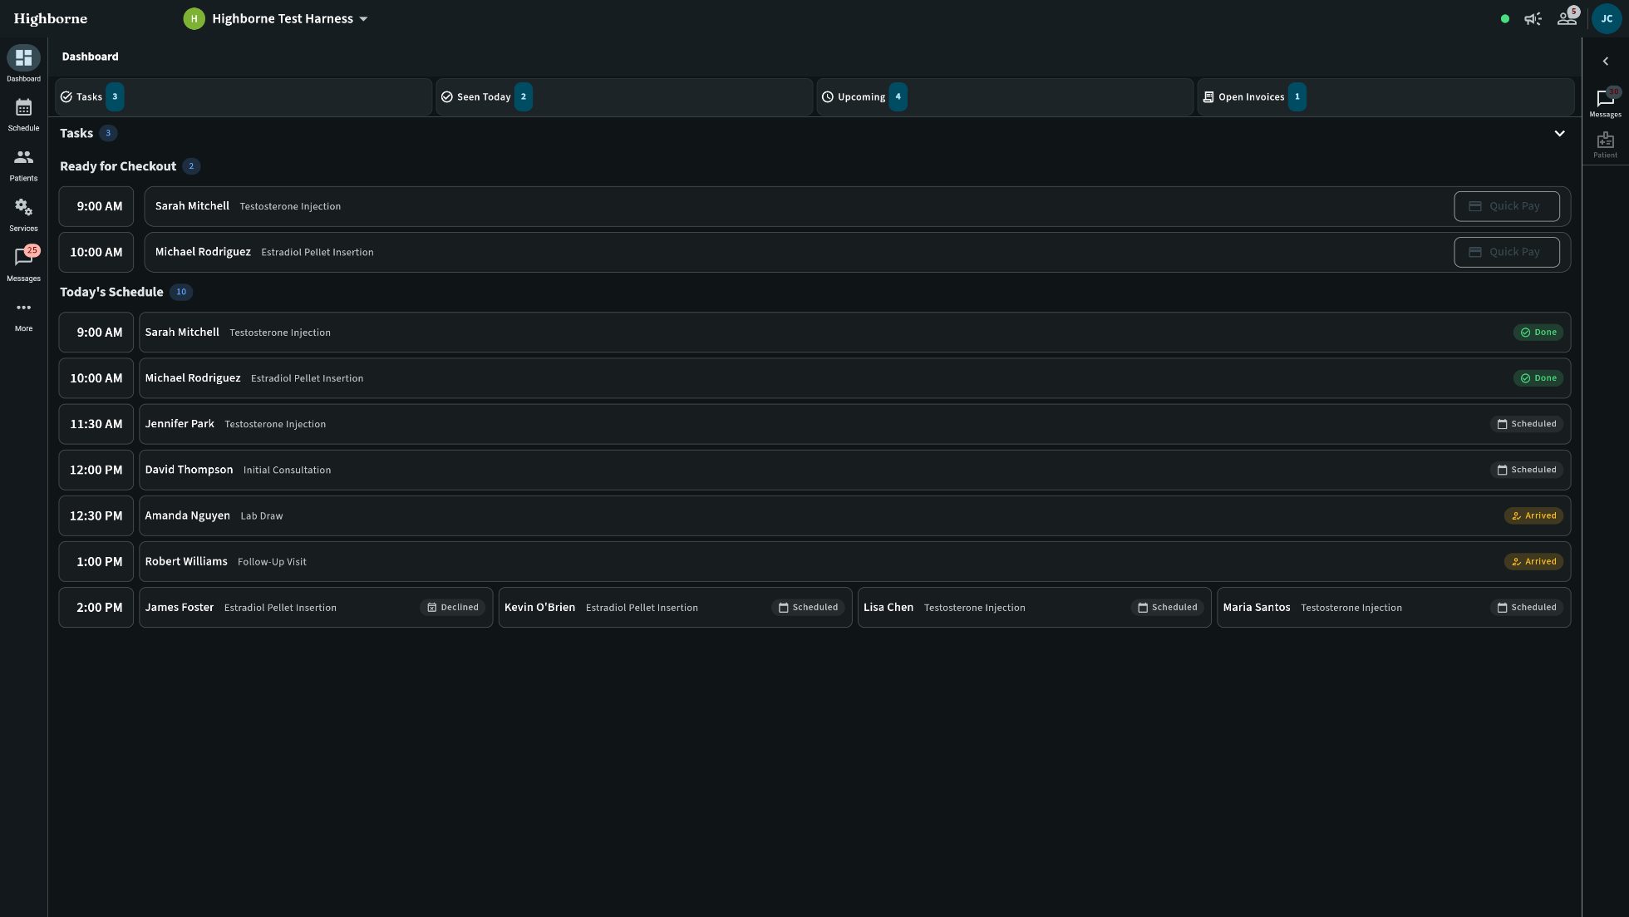Open Michael Rodriguez's 10:00 AM schedule entry
Screen dimensions: 1629x917
click(854, 378)
